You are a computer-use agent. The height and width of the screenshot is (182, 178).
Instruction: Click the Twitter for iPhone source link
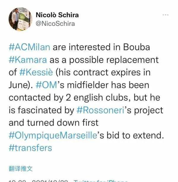[x=101, y=181]
